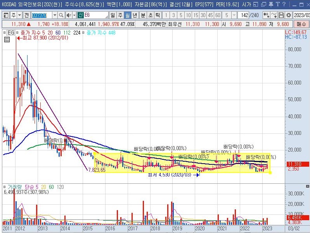Click the LC:149.67 readout
Screen dimensions: 310x233
click(x=296, y=32)
